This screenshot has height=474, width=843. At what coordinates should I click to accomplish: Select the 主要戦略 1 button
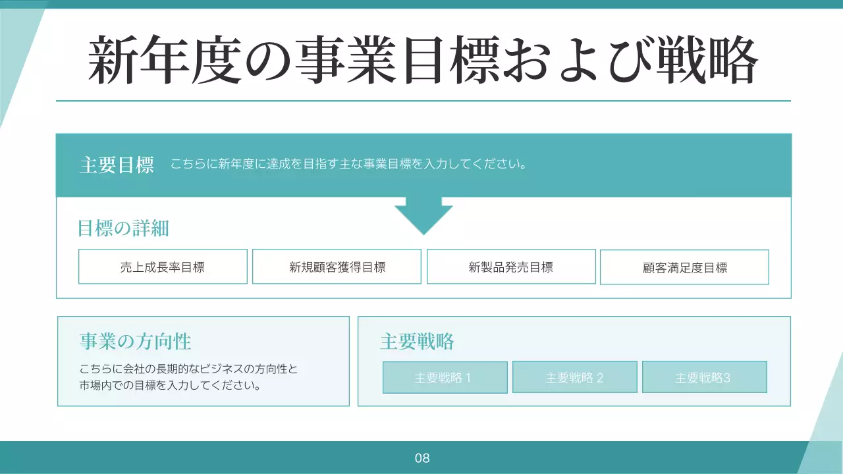[445, 377]
